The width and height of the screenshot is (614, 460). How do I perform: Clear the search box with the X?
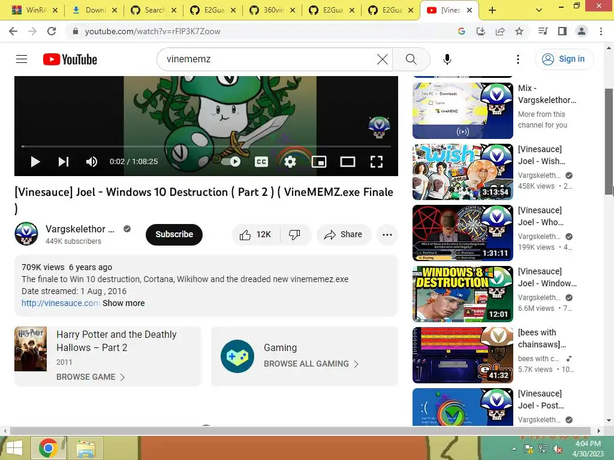pos(382,59)
